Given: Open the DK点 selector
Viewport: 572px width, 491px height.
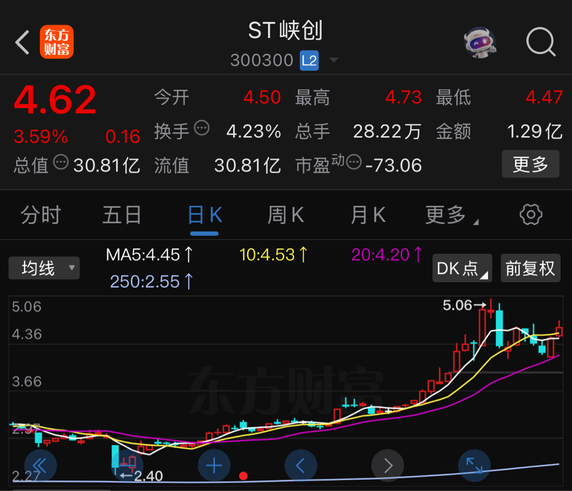Looking at the screenshot, I should (x=462, y=269).
